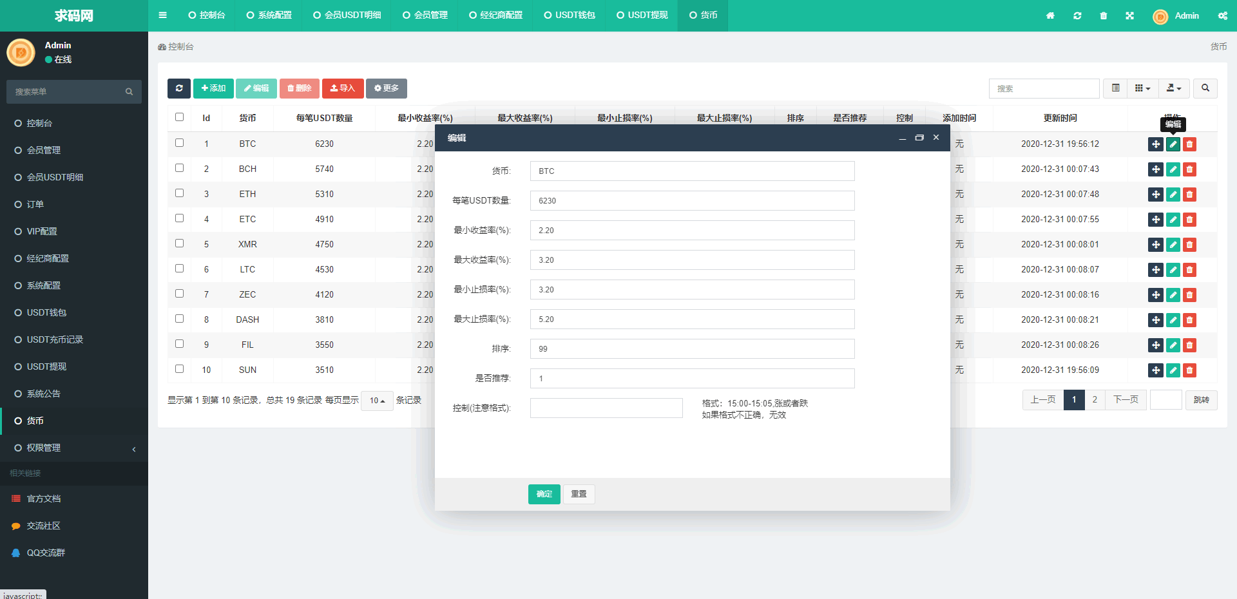Viewport: 1237px width, 599px height.
Task: Click the refresh icon button in toolbar
Action: point(179,88)
